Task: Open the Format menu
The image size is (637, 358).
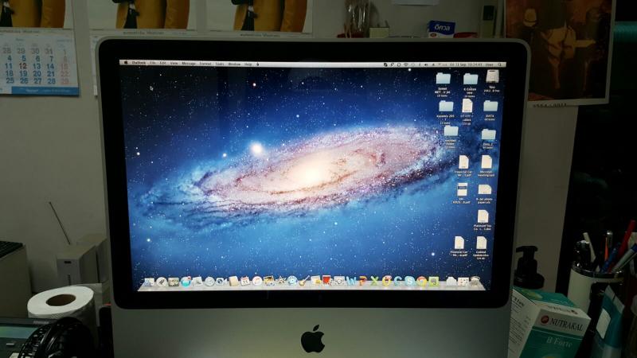Action: point(205,64)
